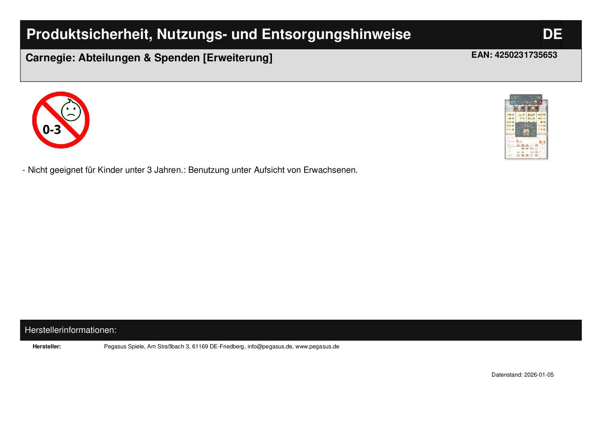Select the DE language code in header
606x428 pixels.
coord(552,34)
